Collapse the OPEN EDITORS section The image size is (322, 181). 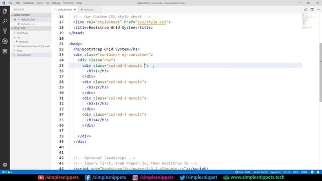click(x=22, y=15)
